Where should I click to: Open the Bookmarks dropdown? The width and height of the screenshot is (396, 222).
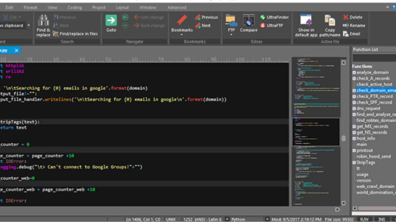pyautogui.click(x=182, y=34)
